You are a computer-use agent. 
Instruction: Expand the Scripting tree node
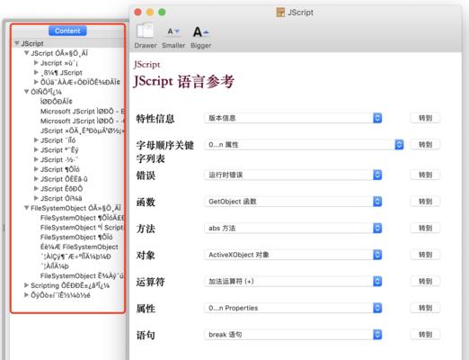pos(27,285)
